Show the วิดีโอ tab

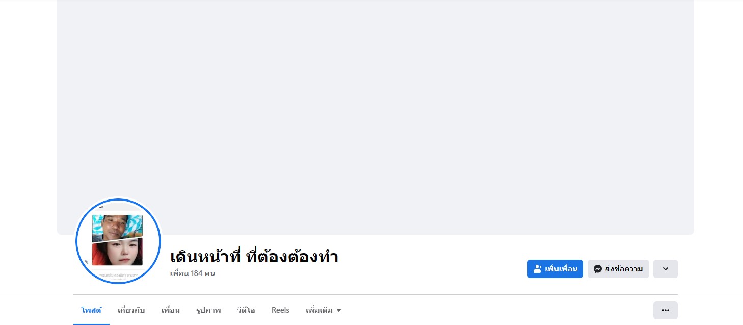coord(246,310)
